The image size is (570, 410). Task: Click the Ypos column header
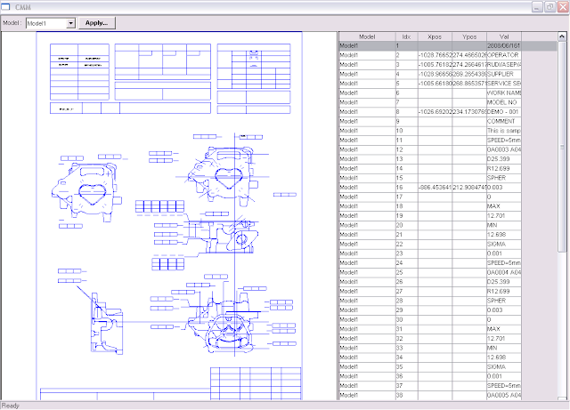(x=469, y=36)
